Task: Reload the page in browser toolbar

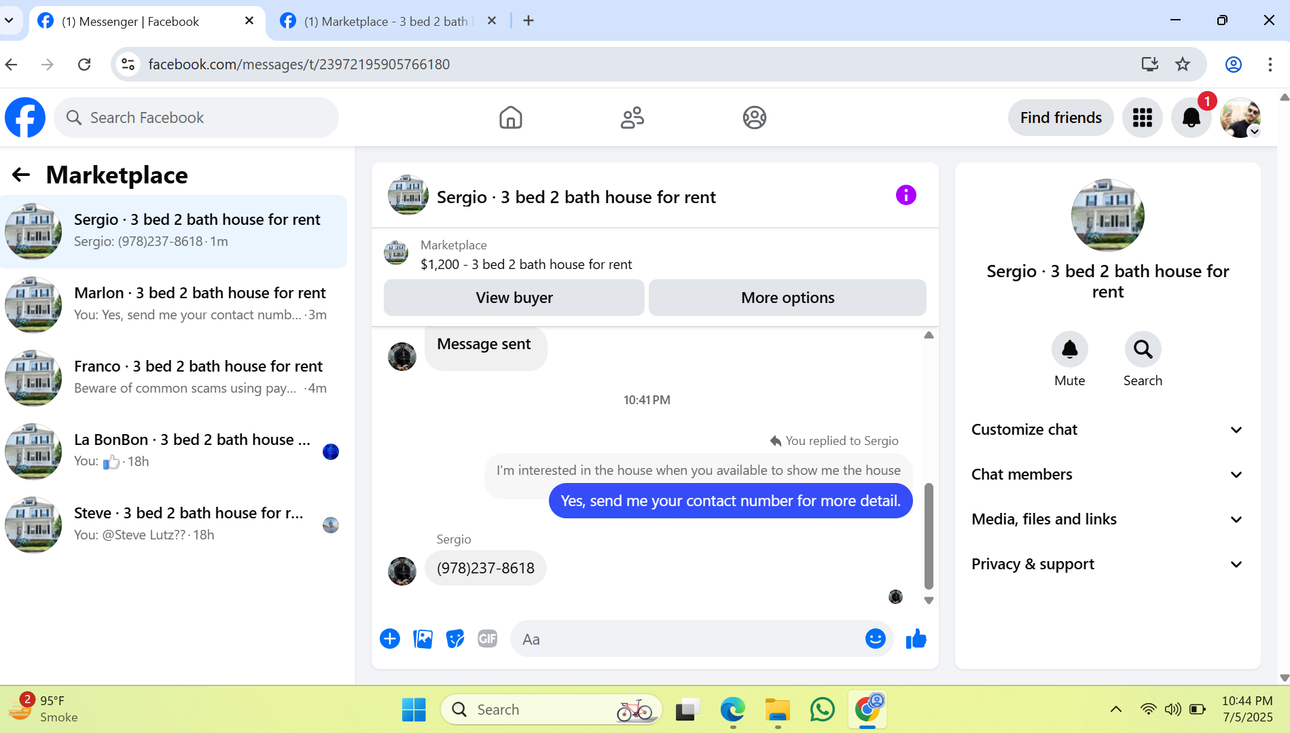Action: click(x=84, y=64)
